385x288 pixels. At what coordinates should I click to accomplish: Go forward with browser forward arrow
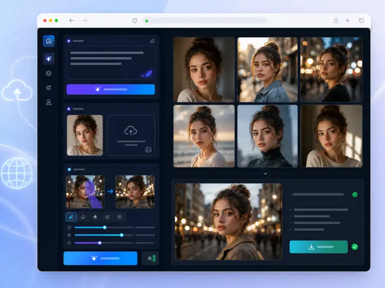85,20
